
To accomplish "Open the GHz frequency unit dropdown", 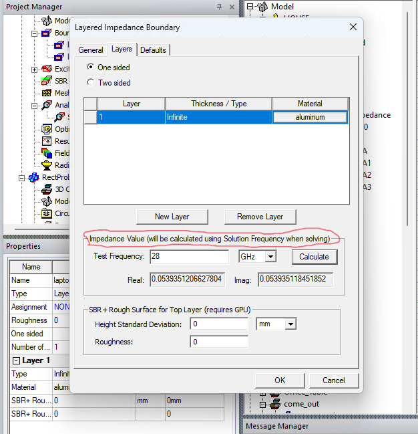I will click(270, 257).
